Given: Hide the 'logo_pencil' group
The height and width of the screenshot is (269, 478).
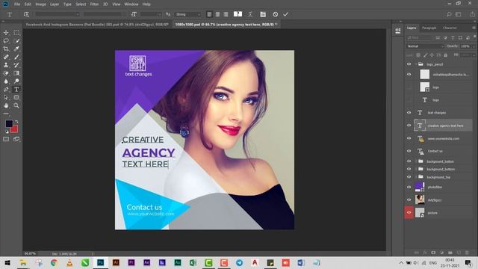Looking at the screenshot, I should [x=409, y=64].
